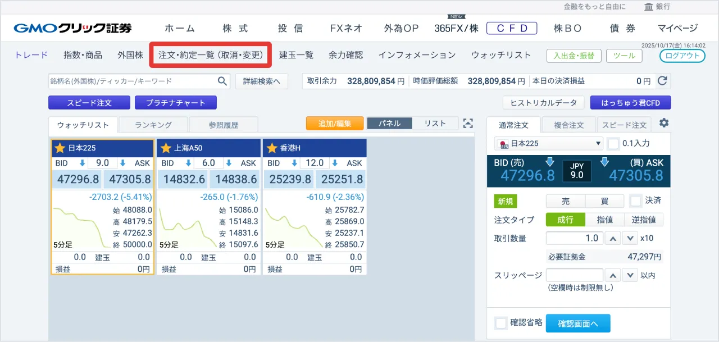Decrease スリッページ with down arrow
Screen dimensions: 719x342
coord(631,276)
